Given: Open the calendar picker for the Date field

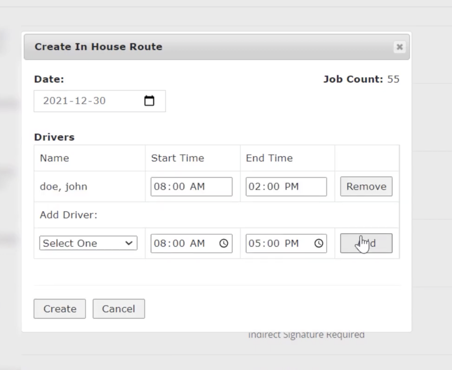Looking at the screenshot, I should click(x=149, y=100).
